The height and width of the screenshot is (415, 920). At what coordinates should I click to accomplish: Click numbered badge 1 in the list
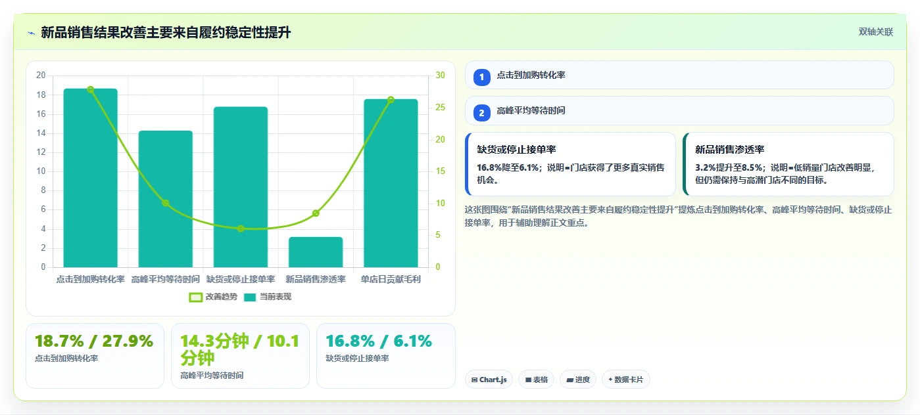click(481, 77)
